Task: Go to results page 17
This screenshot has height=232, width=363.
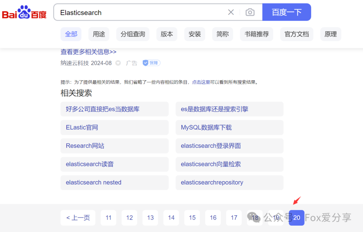Action: pos(234,218)
